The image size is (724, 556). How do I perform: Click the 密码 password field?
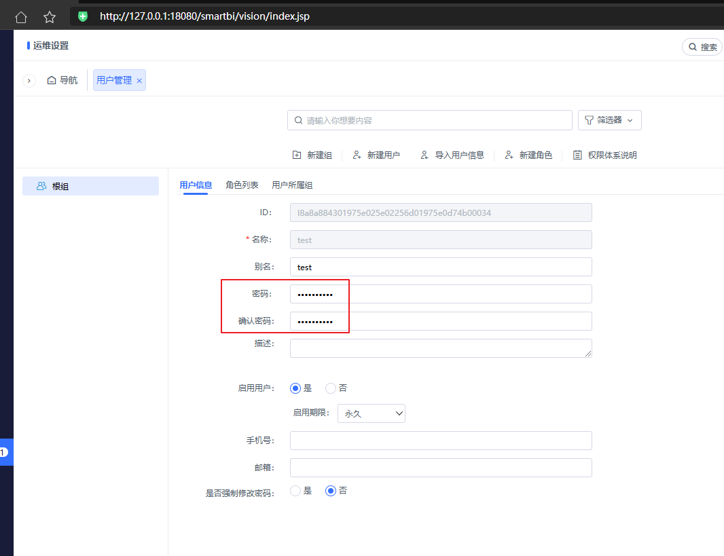click(x=441, y=295)
